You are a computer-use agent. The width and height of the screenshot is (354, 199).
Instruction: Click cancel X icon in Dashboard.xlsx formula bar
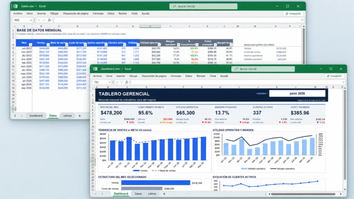point(117,82)
